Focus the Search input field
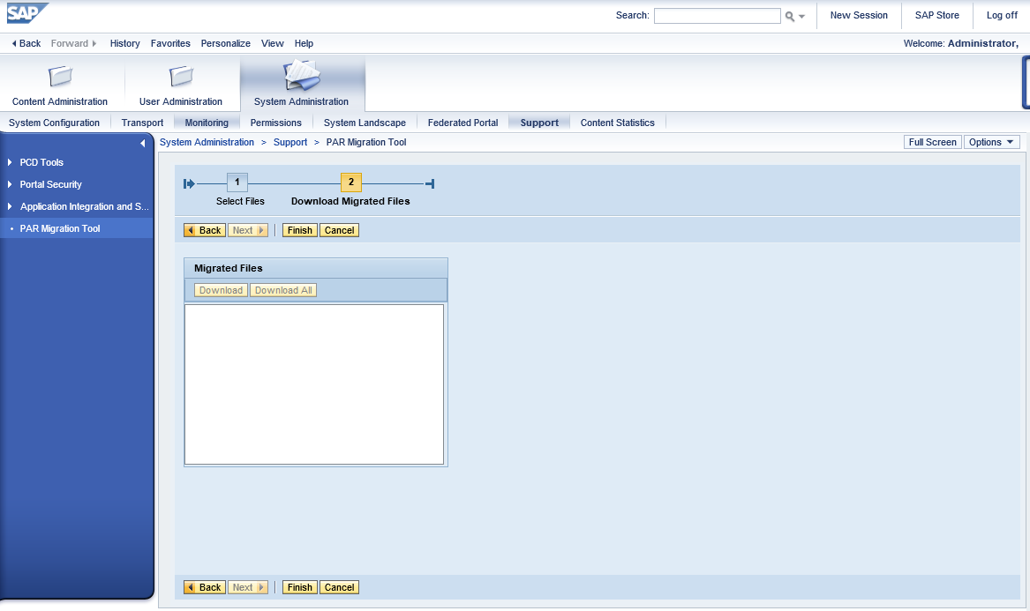This screenshot has width=1030, height=611. click(x=717, y=16)
